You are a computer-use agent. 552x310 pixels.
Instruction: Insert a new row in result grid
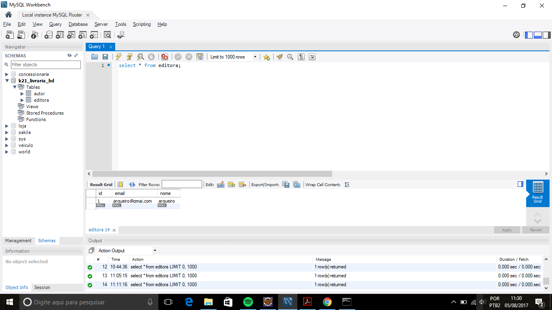pos(232,184)
